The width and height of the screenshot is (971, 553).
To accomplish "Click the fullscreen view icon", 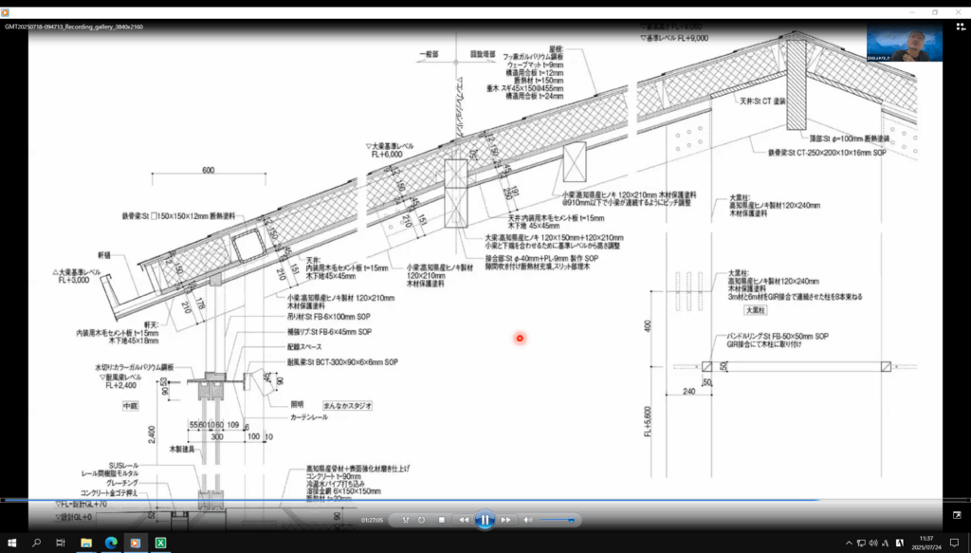I will point(957,514).
